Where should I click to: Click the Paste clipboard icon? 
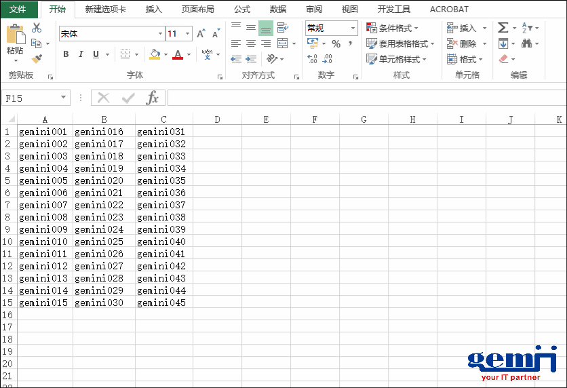click(16, 35)
